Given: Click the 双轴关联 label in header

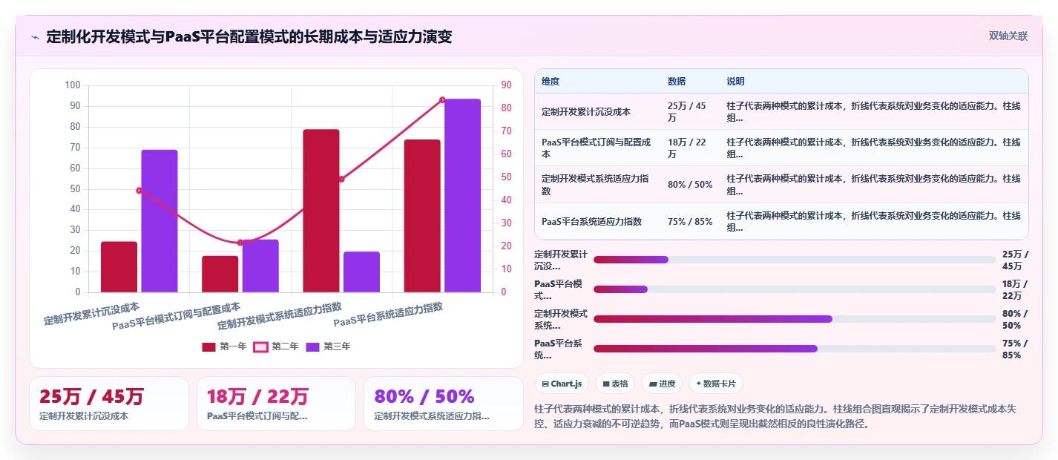Looking at the screenshot, I should click(x=1008, y=36).
